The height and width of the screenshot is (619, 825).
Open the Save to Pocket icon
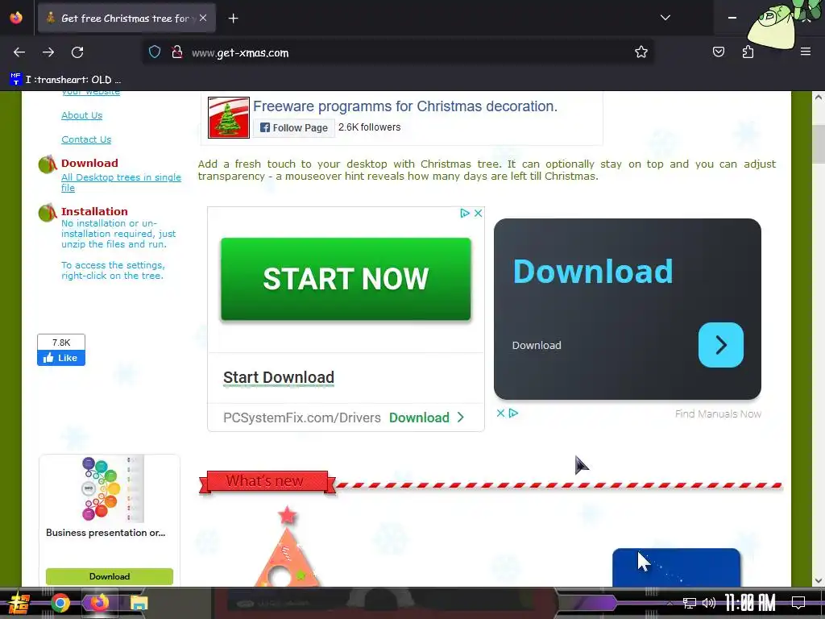coord(718,52)
